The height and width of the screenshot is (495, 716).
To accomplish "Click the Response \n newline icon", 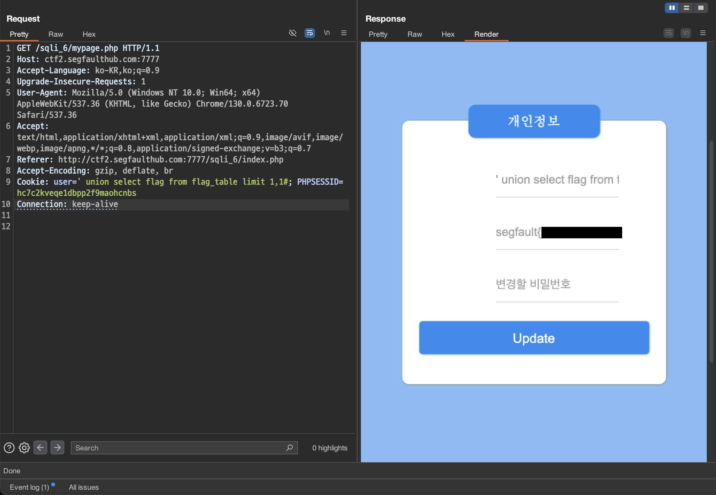I will pyautogui.click(x=685, y=33).
